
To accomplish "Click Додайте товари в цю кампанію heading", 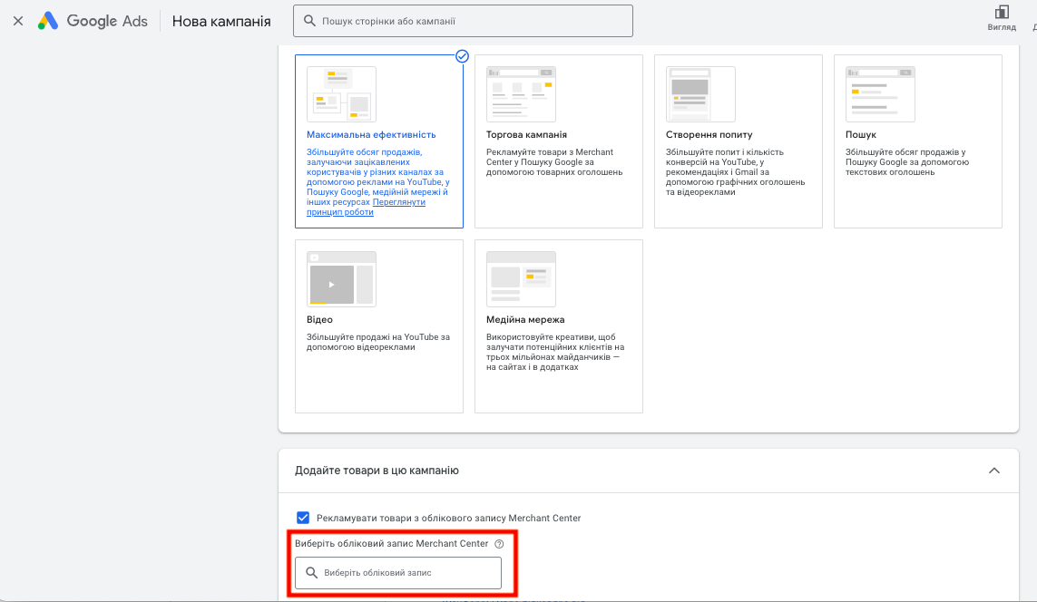I will coord(377,471).
